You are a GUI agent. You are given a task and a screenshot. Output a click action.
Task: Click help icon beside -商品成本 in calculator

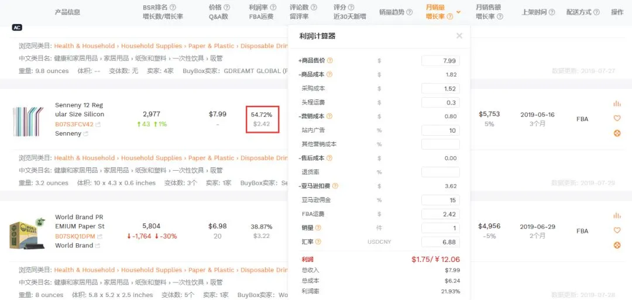click(329, 74)
